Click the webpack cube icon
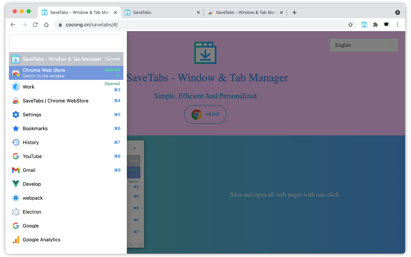The height and width of the screenshot is (257, 411). click(16, 198)
